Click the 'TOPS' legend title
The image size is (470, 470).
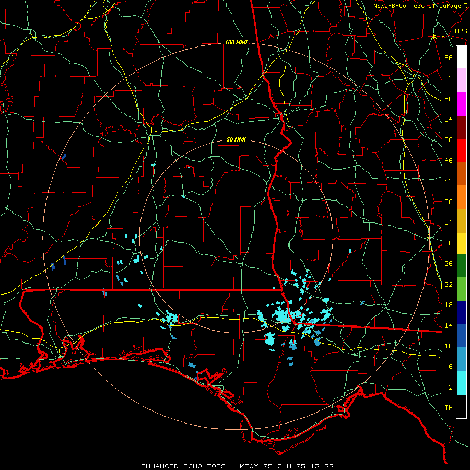pyautogui.click(x=459, y=31)
